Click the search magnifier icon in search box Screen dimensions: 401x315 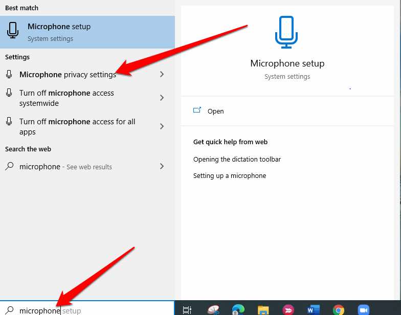[9, 310]
